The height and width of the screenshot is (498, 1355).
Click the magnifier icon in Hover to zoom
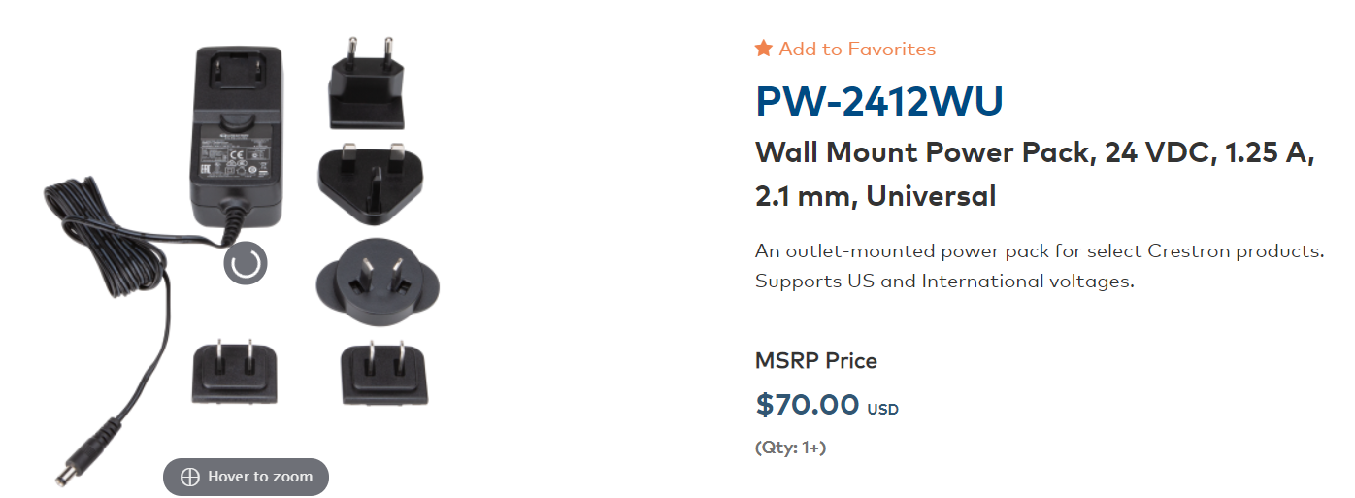pyautogui.click(x=190, y=477)
